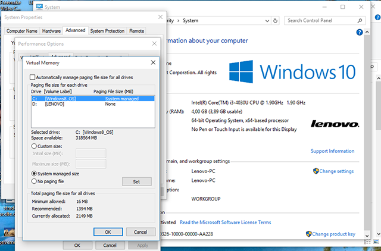Click the WORKGROUP text
Viewport: 381px width, 251px height.
(206, 199)
